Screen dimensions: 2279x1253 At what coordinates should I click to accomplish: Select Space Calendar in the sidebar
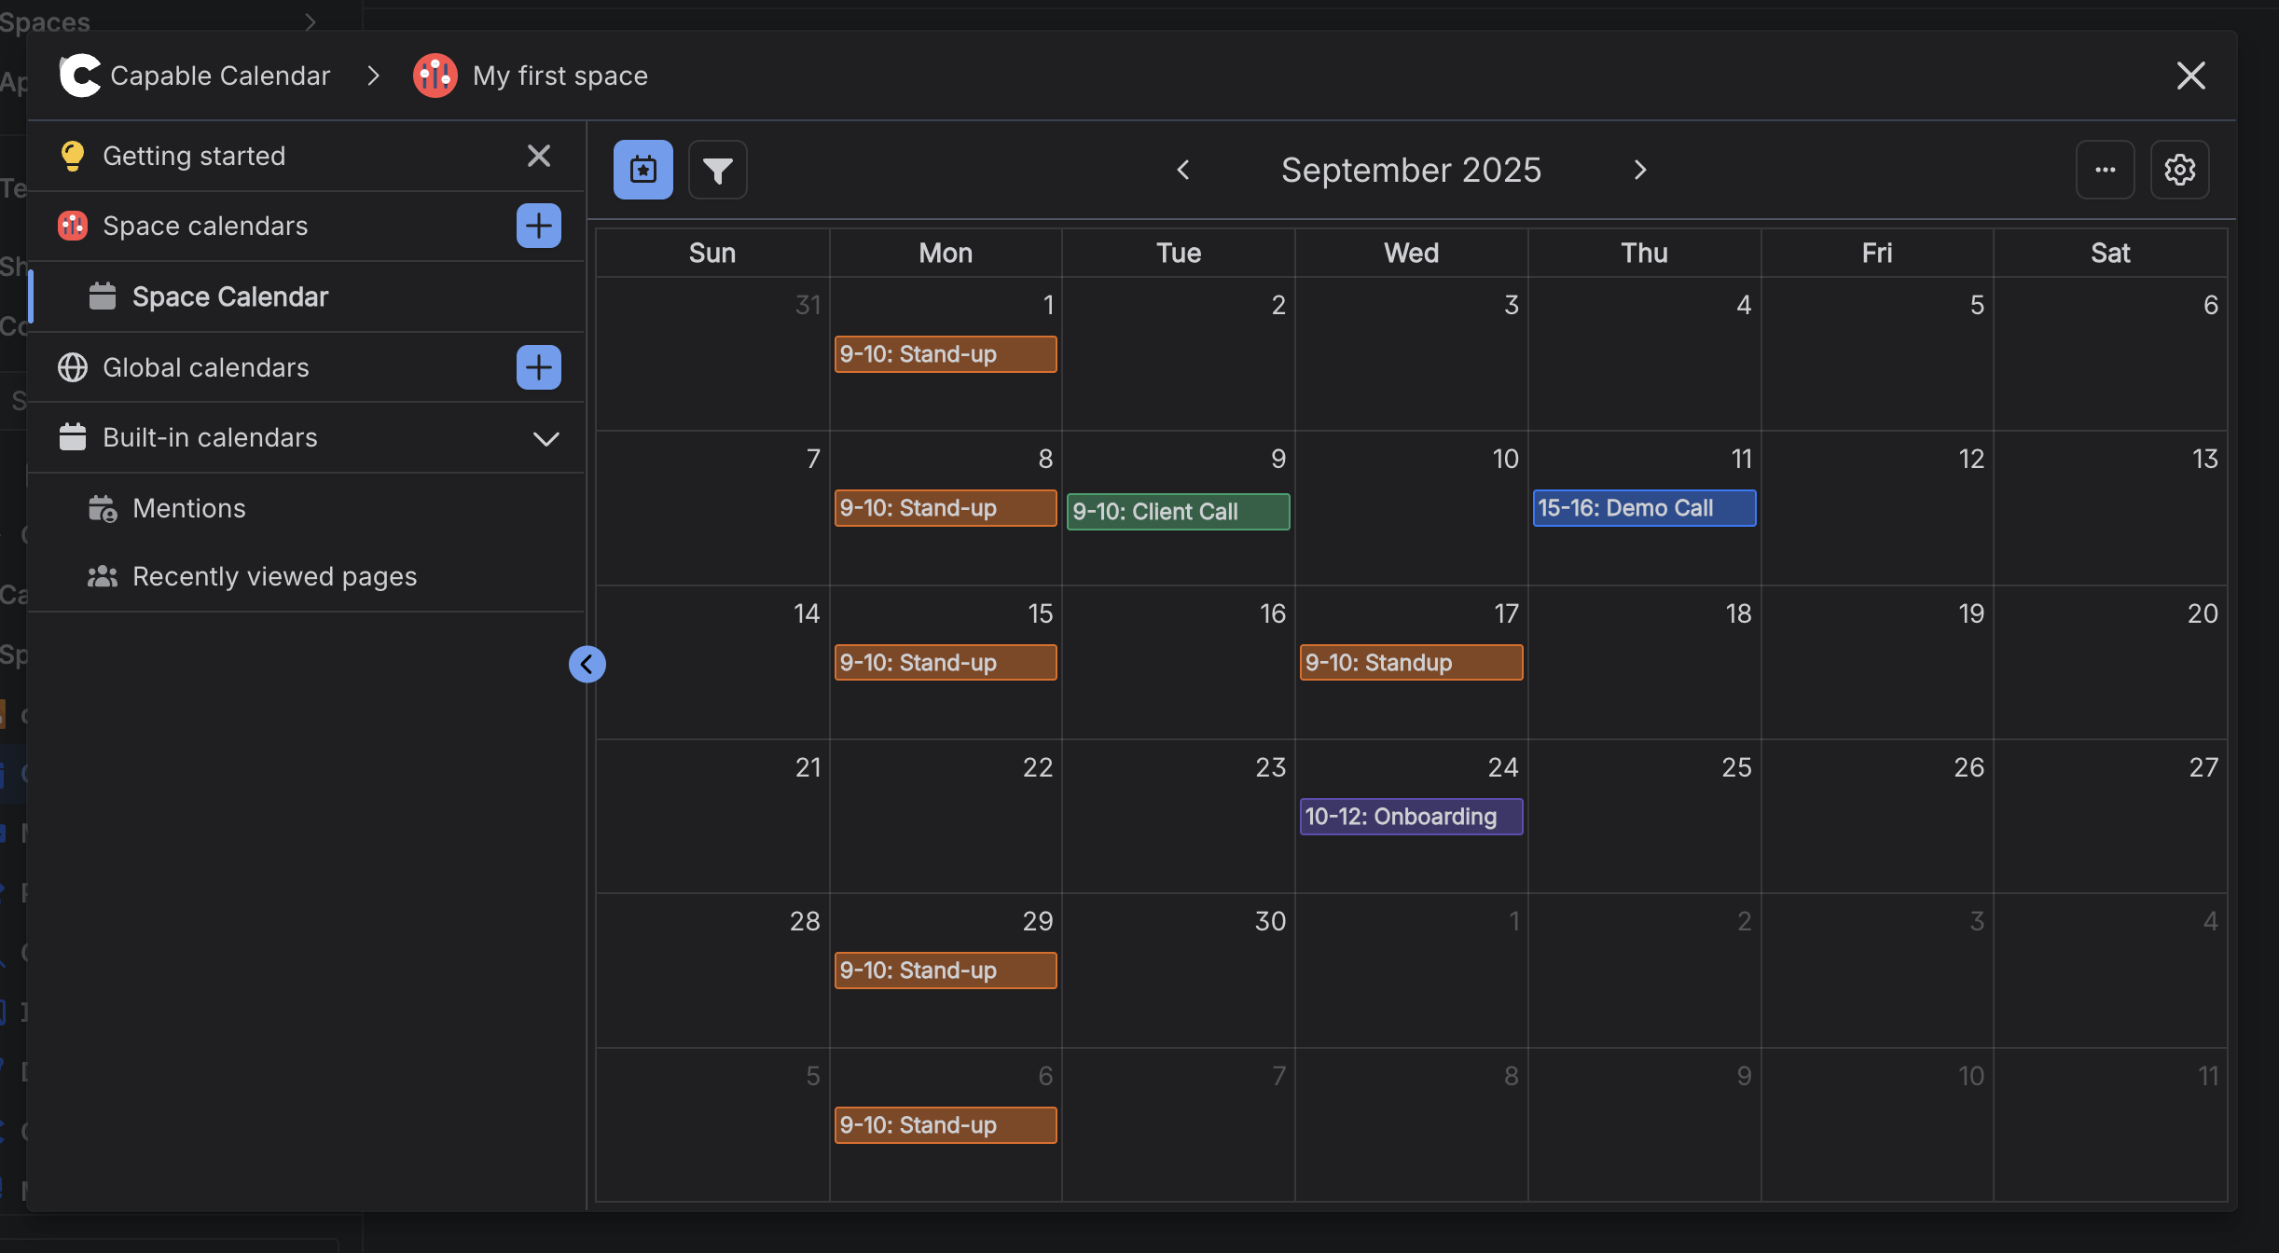click(229, 296)
